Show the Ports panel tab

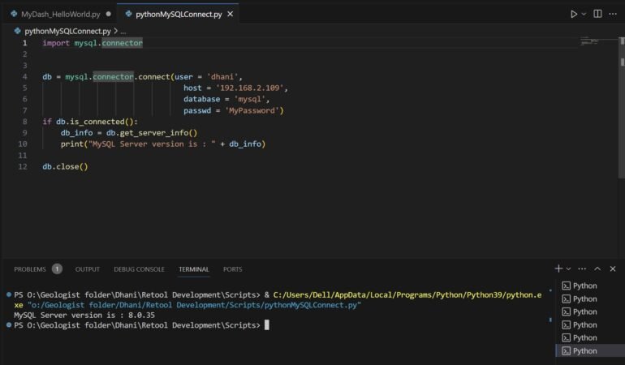coord(232,269)
